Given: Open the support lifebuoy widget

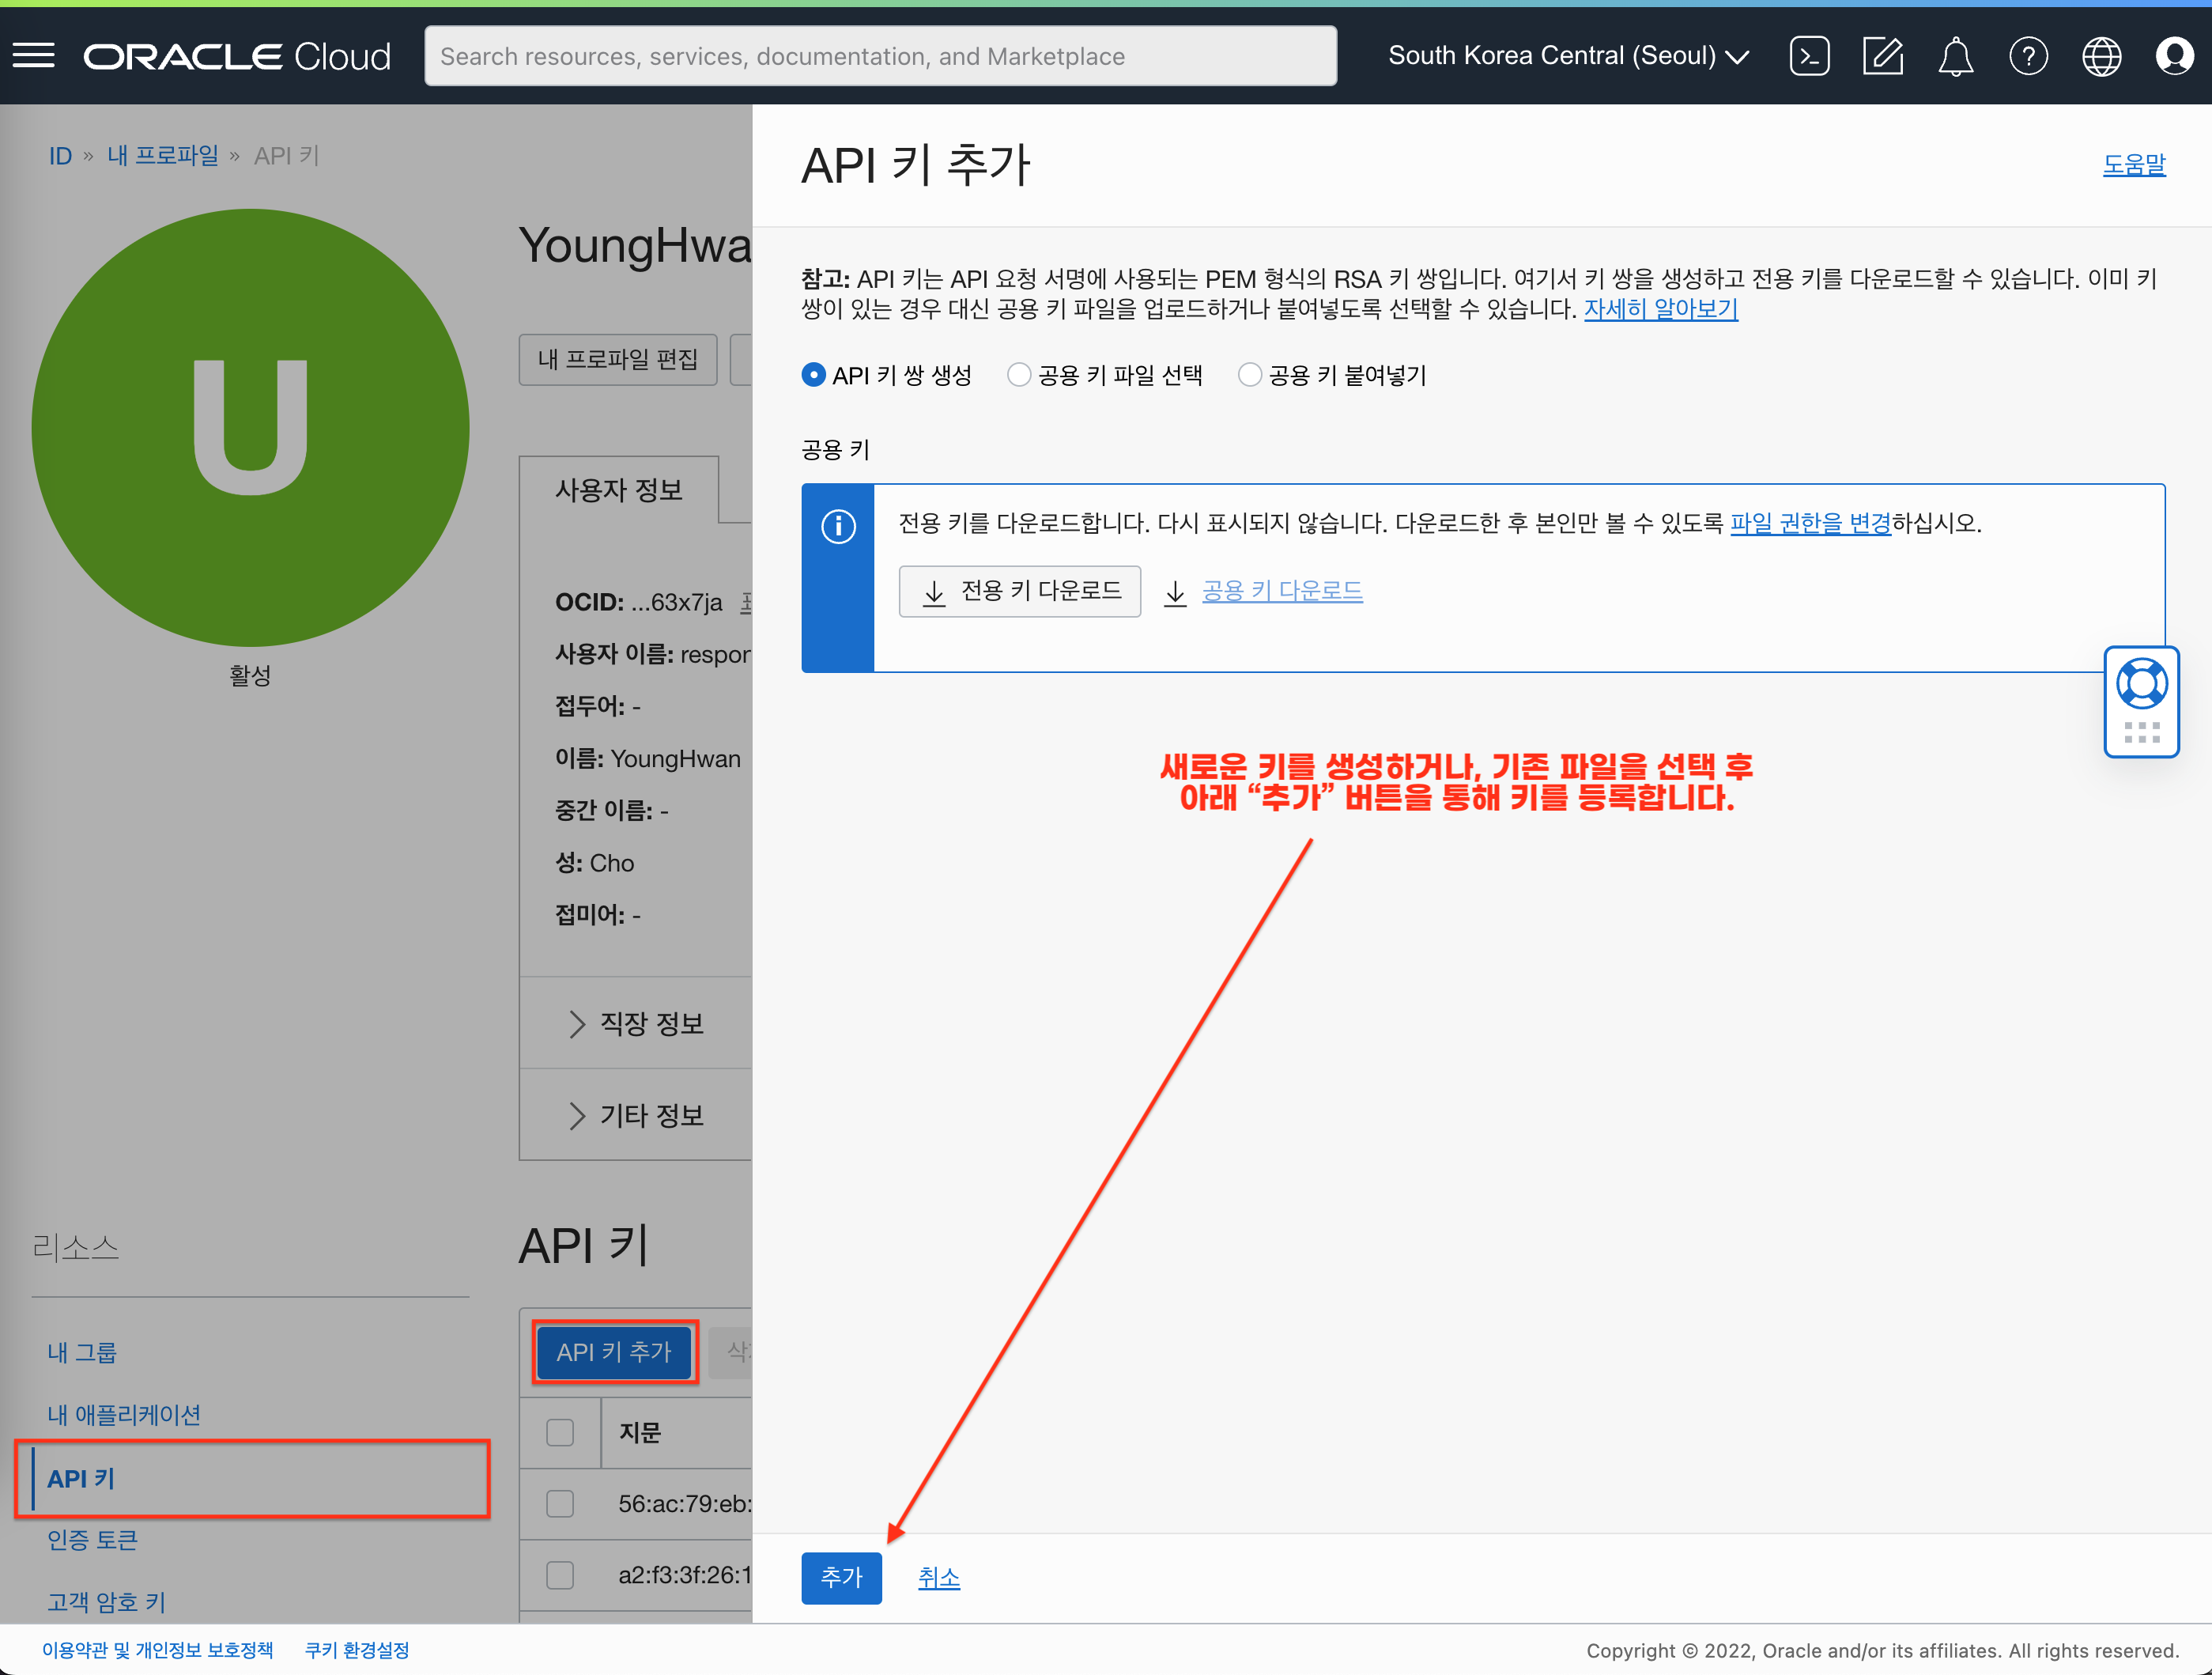Looking at the screenshot, I should click(2141, 684).
